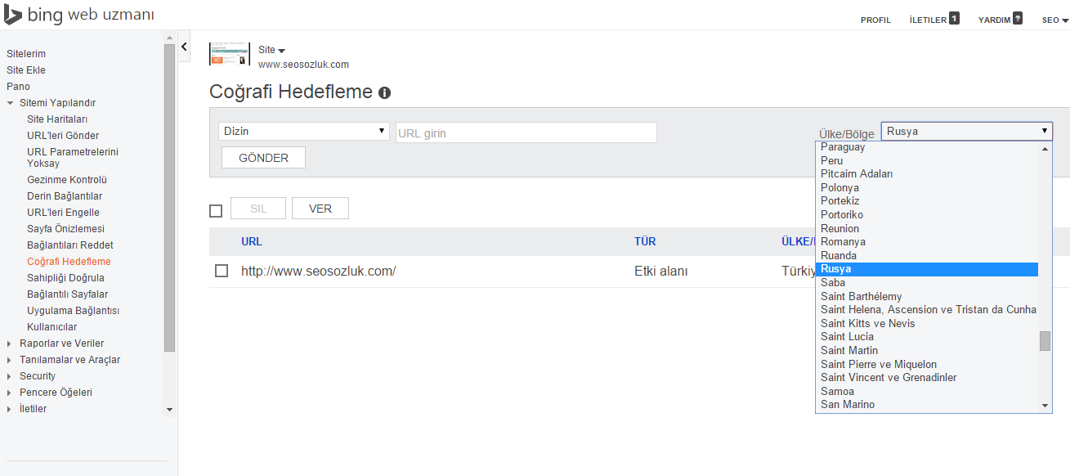Collapse the left sidebar with arrow icon
Viewport: 1070px width, 476px height.
pyautogui.click(x=185, y=47)
